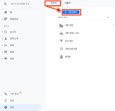Click the 계정 만들기 button

[71, 12]
